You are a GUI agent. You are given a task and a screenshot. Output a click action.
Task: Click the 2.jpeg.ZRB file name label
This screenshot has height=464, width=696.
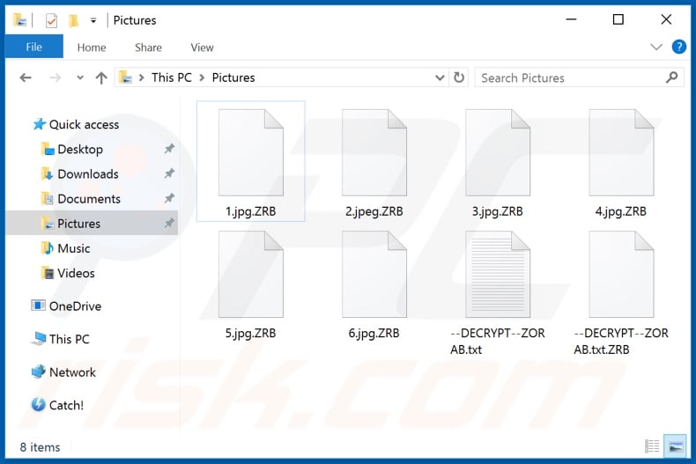coord(374,211)
